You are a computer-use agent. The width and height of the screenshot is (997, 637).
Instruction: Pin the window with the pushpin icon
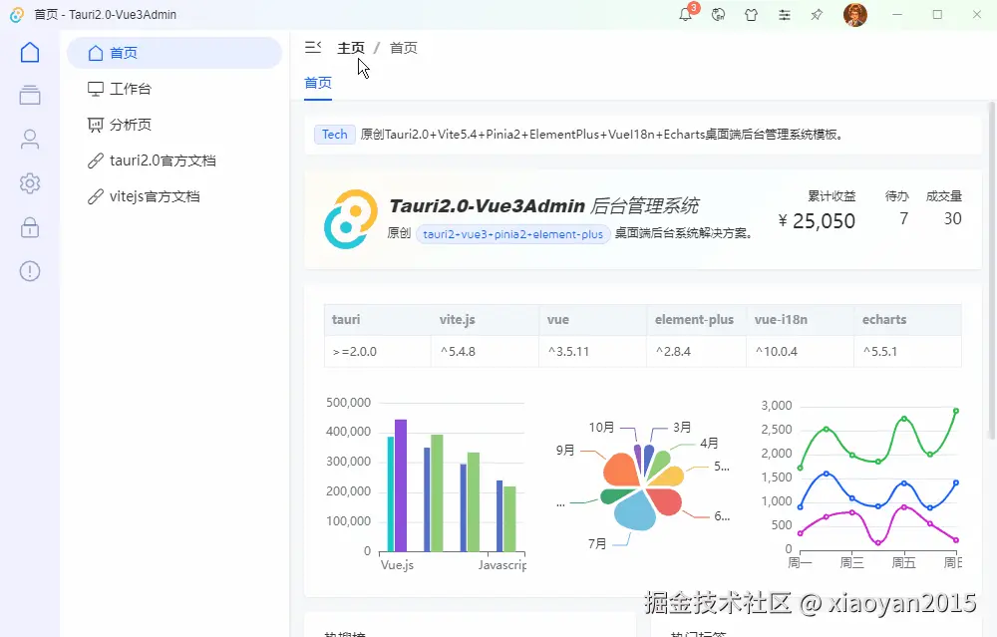tap(818, 15)
